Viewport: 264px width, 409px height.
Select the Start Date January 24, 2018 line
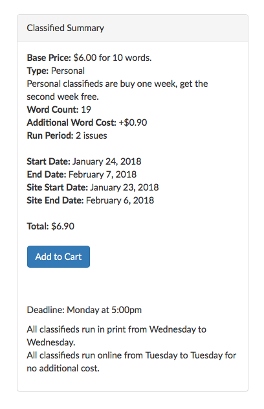click(x=84, y=161)
